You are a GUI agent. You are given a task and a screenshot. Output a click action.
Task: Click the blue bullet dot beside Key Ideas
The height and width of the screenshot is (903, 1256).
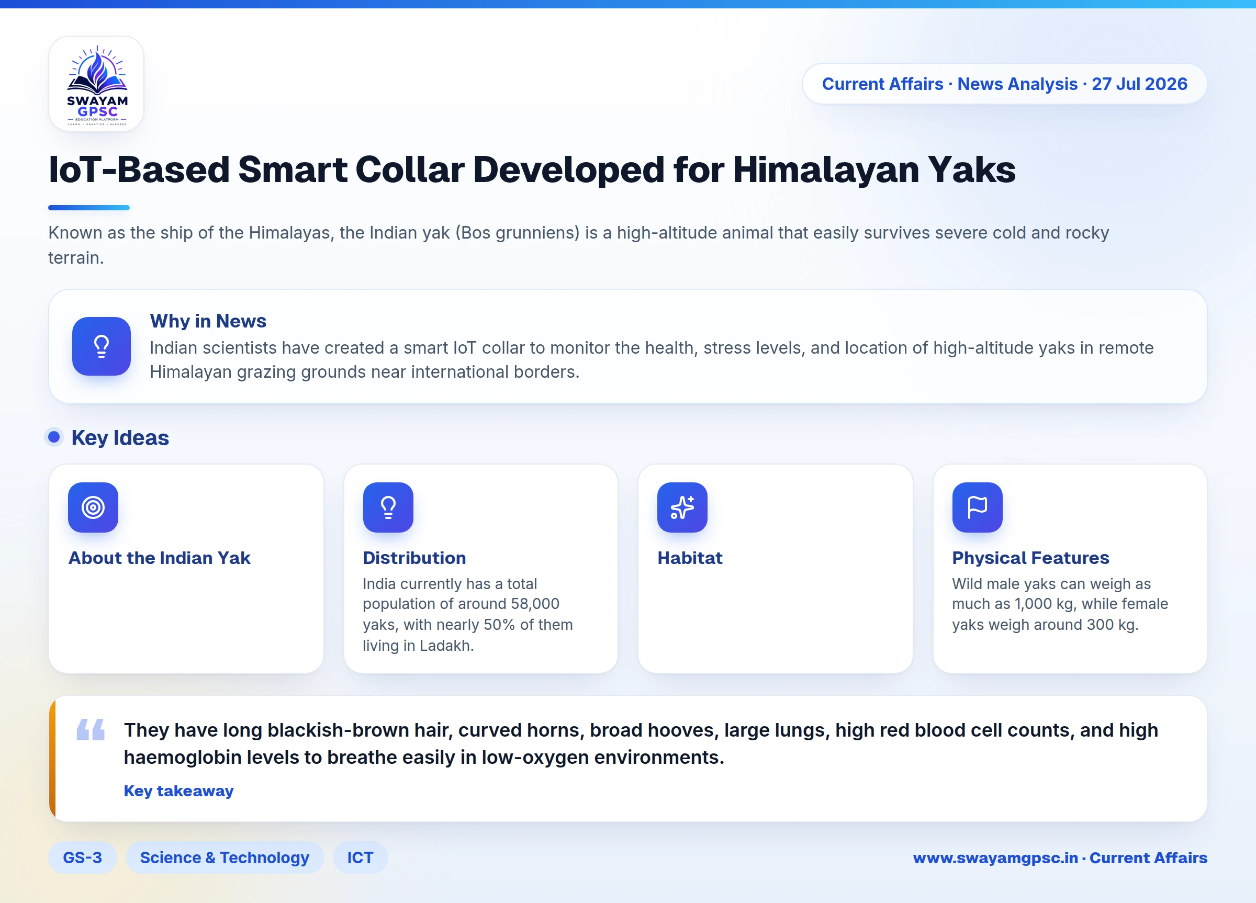54,437
